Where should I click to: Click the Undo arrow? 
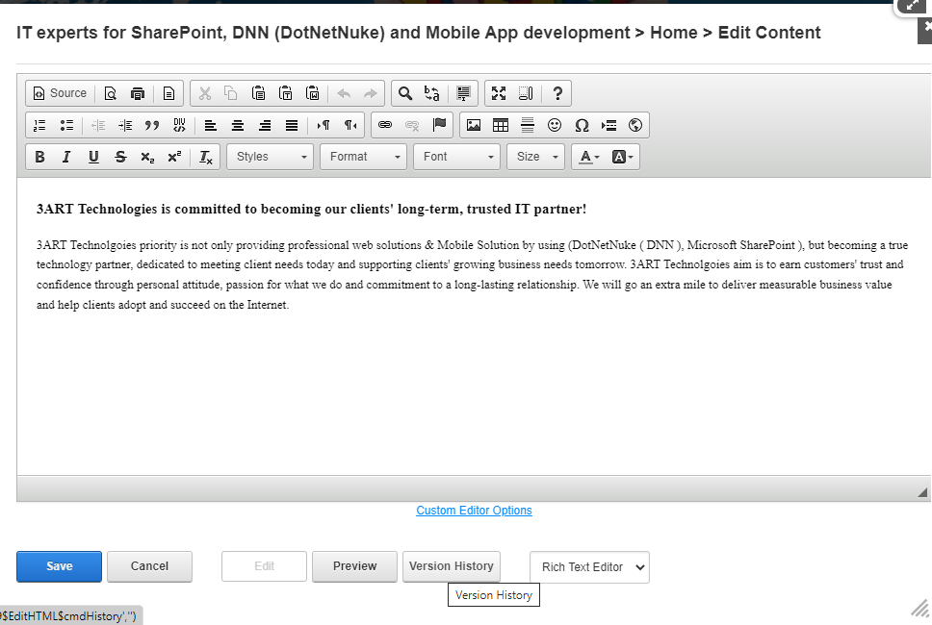tap(344, 93)
